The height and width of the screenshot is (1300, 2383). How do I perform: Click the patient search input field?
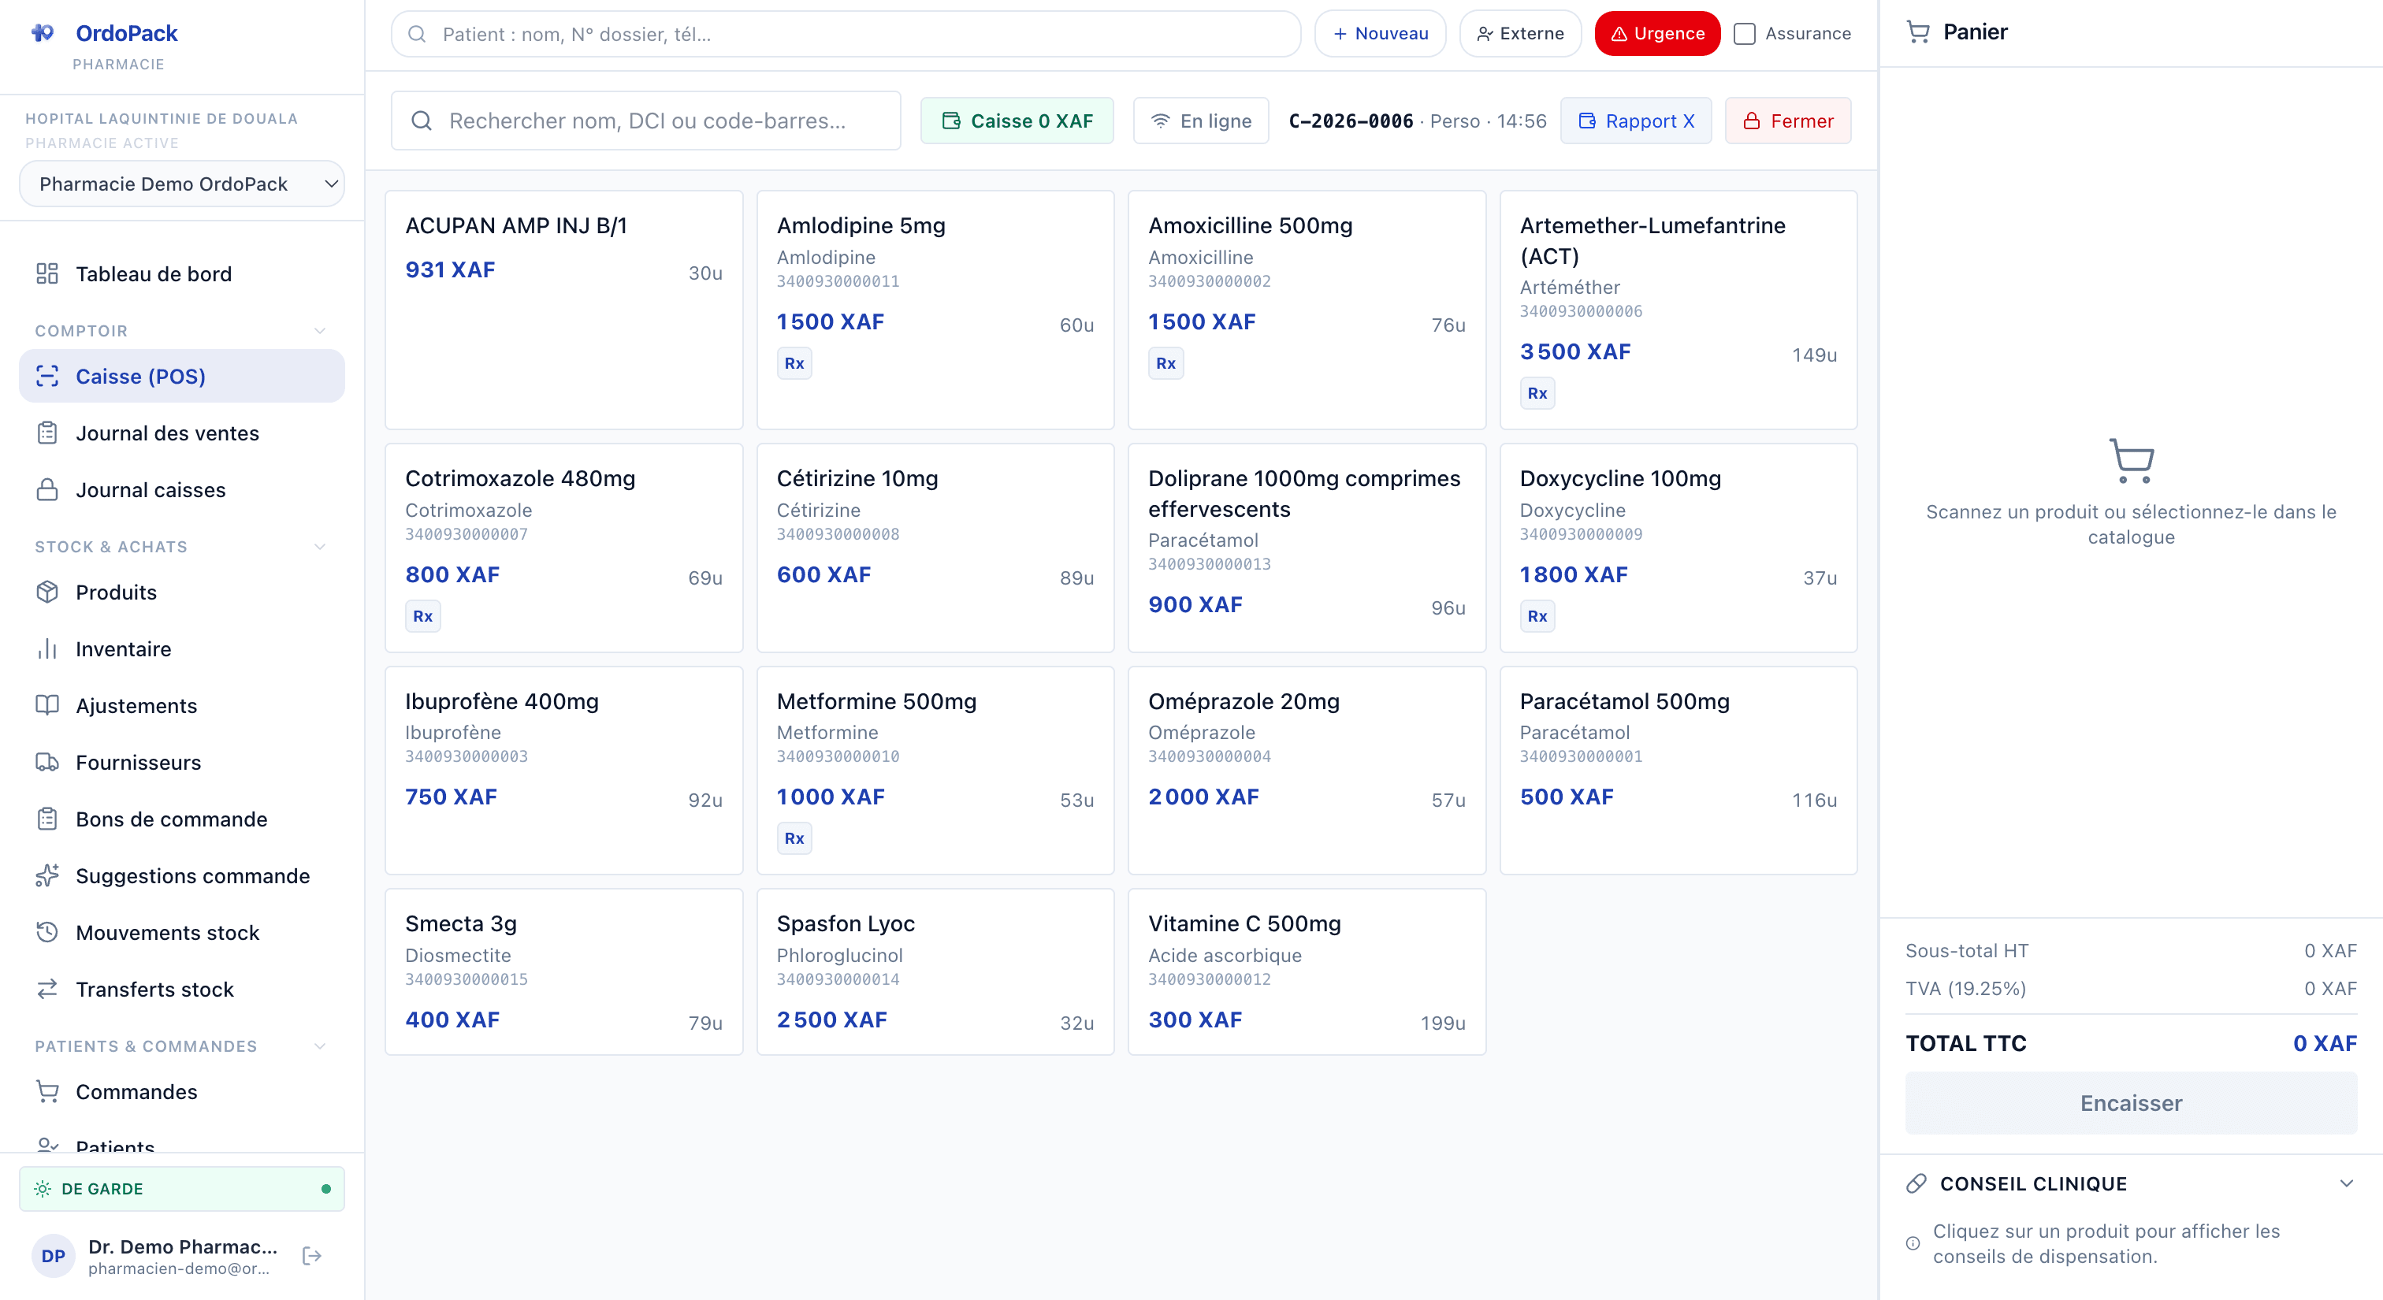pyautogui.click(x=846, y=34)
